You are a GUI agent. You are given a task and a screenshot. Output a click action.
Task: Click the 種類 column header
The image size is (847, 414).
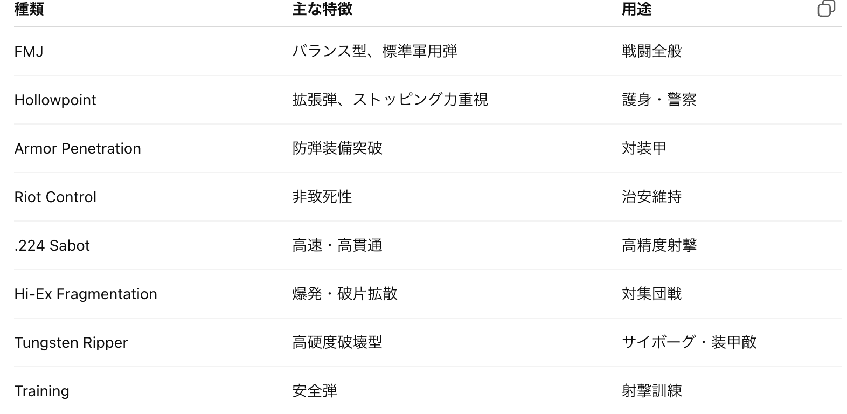tap(29, 9)
